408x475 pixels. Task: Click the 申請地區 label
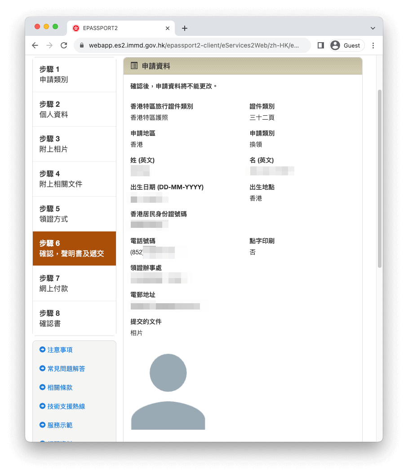143,133
